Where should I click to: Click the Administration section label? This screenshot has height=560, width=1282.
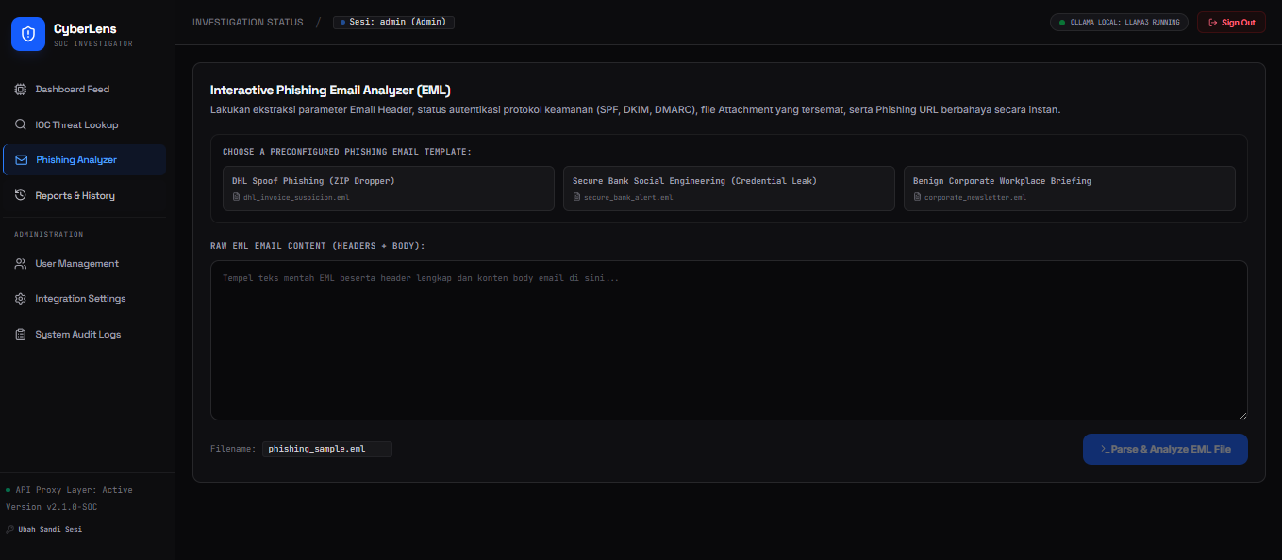click(x=49, y=234)
